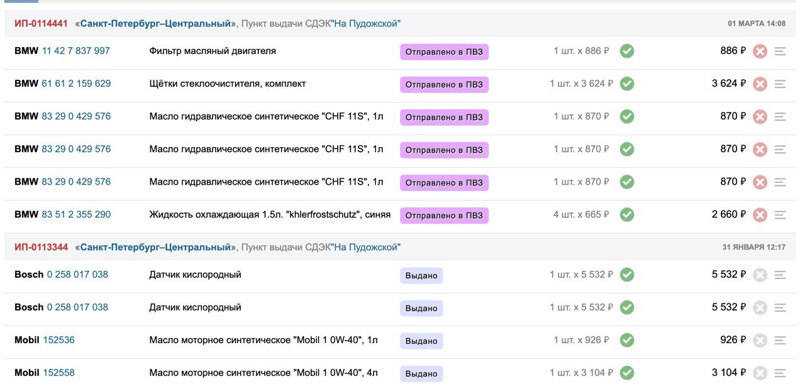Click "Выдано" status of Mobil 1 0W-40 1л

tap(421, 341)
